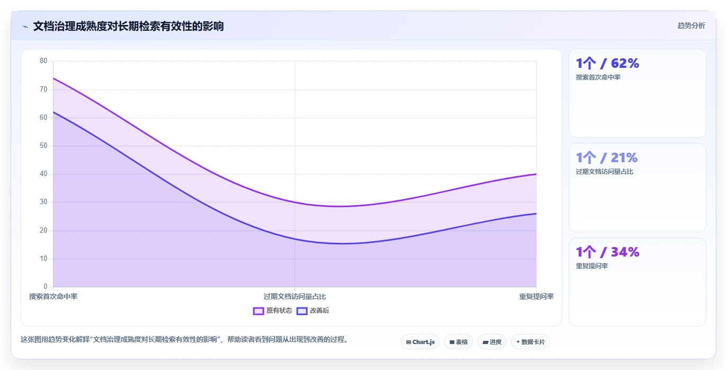This screenshot has width=727, height=370.
Task: Click the y-axis value 70
Action: coord(43,89)
